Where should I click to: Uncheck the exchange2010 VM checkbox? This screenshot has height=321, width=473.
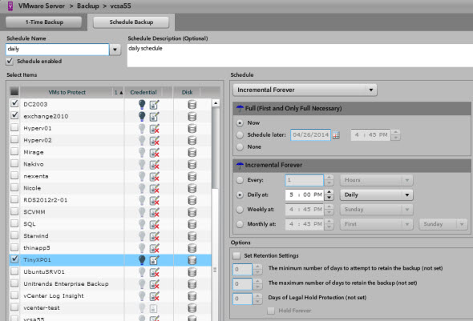[x=14, y=115]
